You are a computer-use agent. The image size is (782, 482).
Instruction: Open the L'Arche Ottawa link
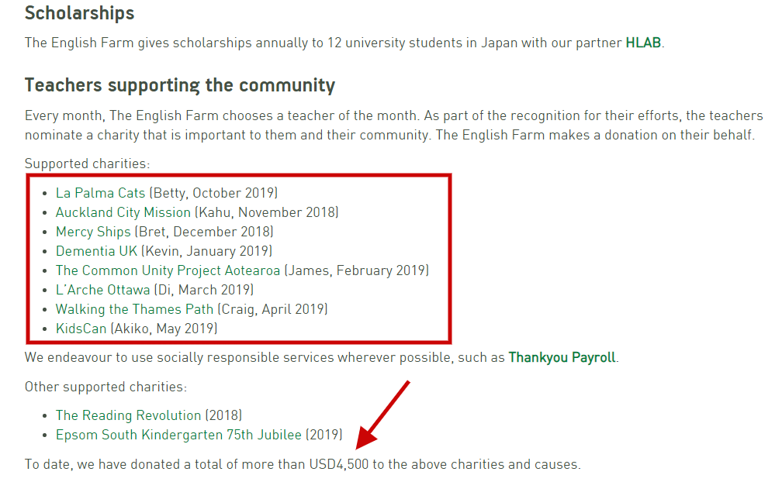(102, 290)
